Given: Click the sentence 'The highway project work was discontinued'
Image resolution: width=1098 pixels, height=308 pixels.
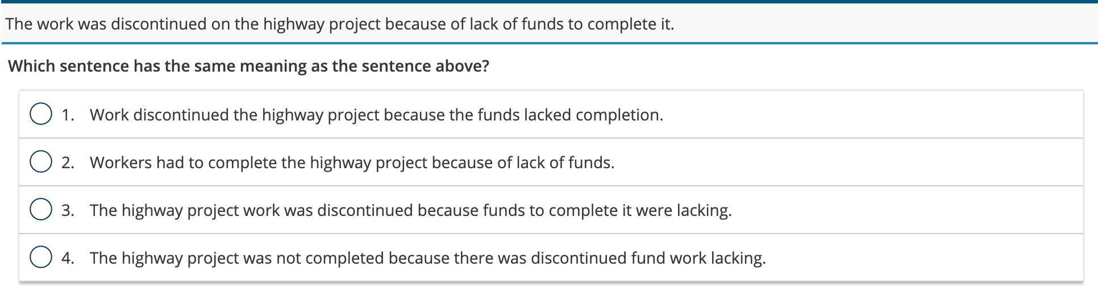Looking at the screenshot, I should pyautogui.click(x=410, y=210).
